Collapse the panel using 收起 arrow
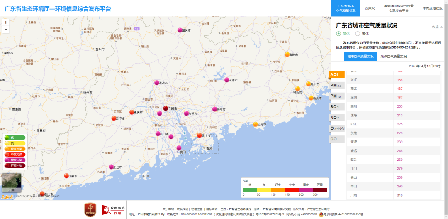 tap(437, 27)
